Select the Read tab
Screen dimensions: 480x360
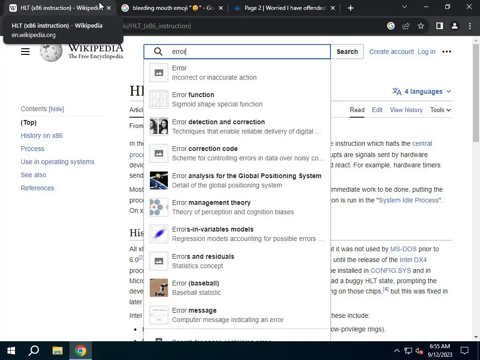click(x=357, y=110)
